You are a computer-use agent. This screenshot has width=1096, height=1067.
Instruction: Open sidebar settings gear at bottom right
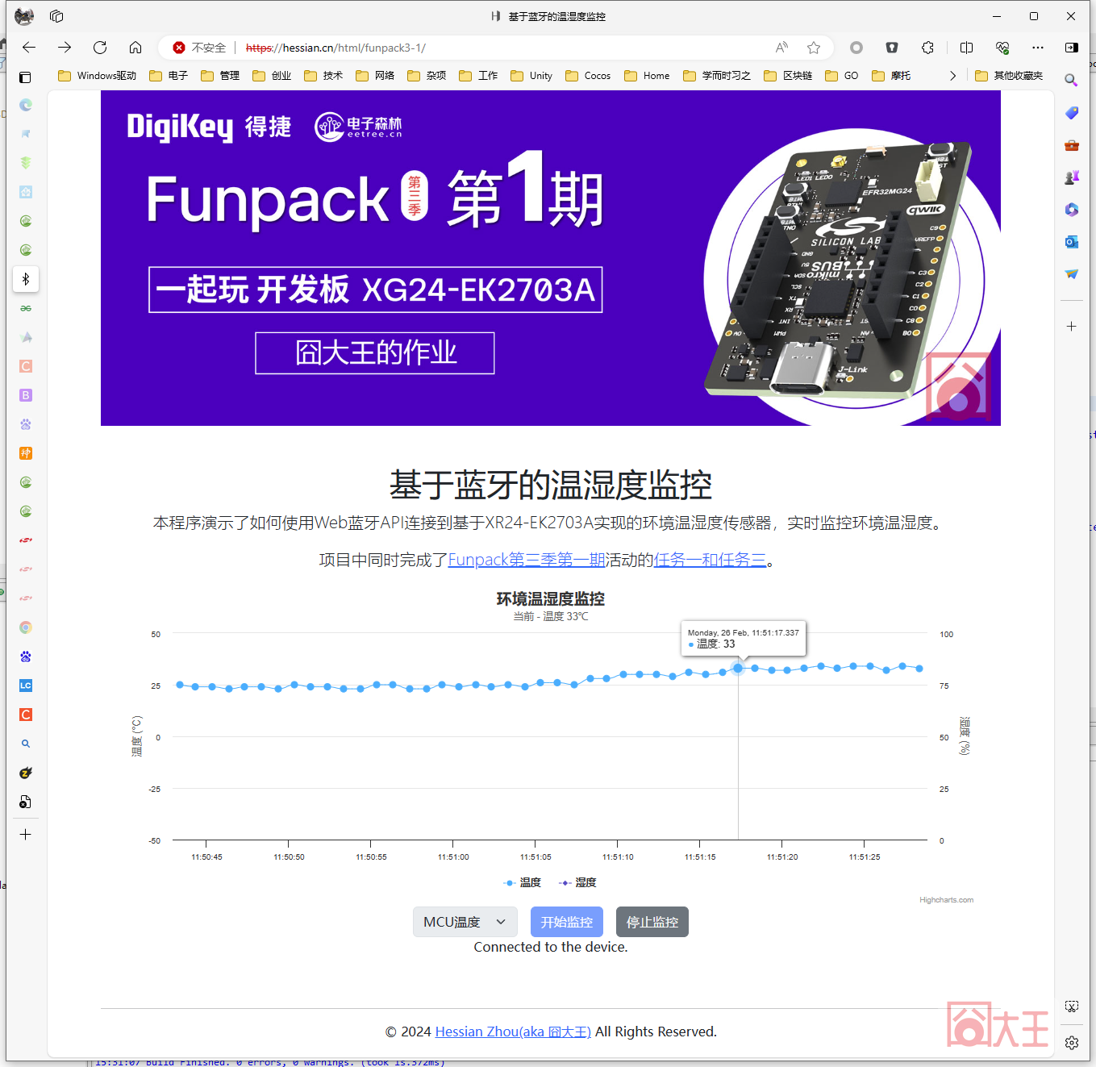pos(1072,1043)
